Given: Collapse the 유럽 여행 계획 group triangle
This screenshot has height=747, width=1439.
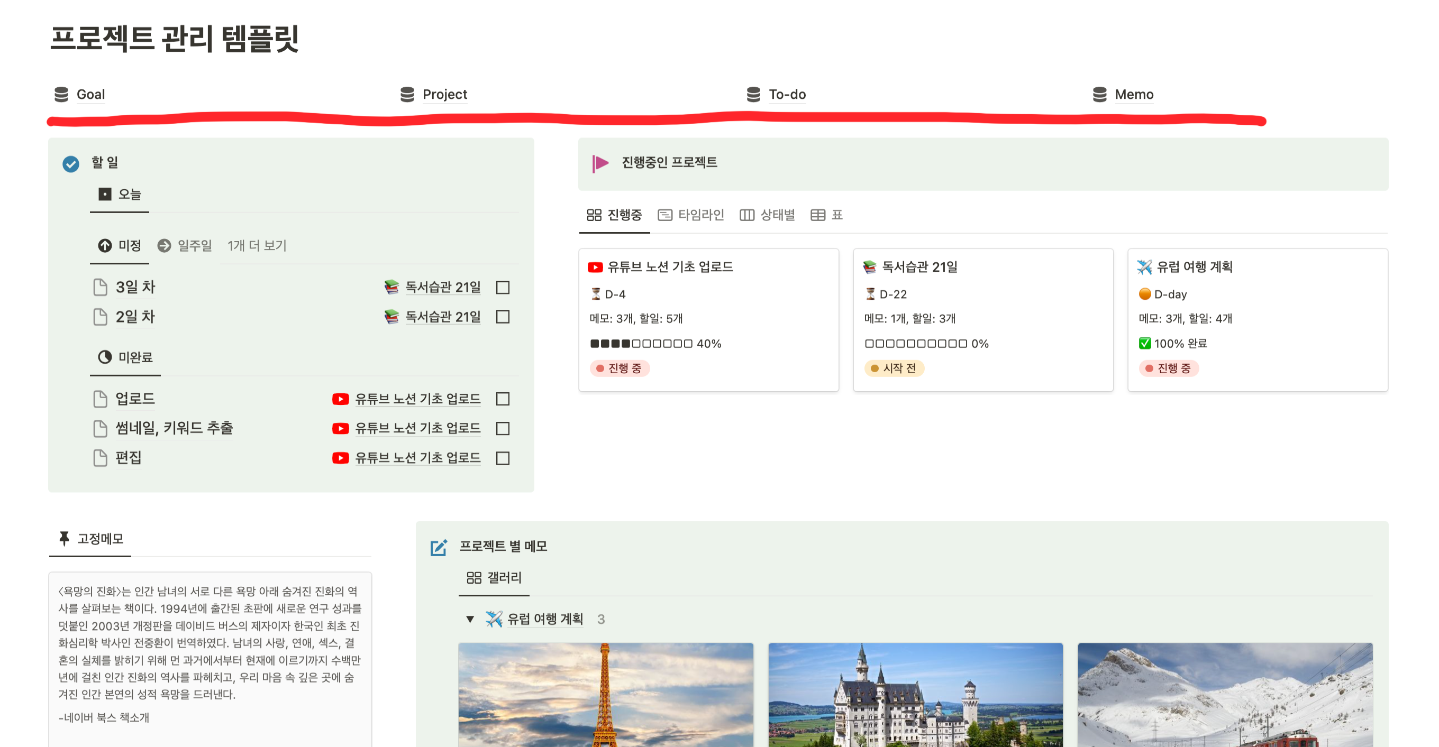Looking at the screenshot, I should [470, 619].
